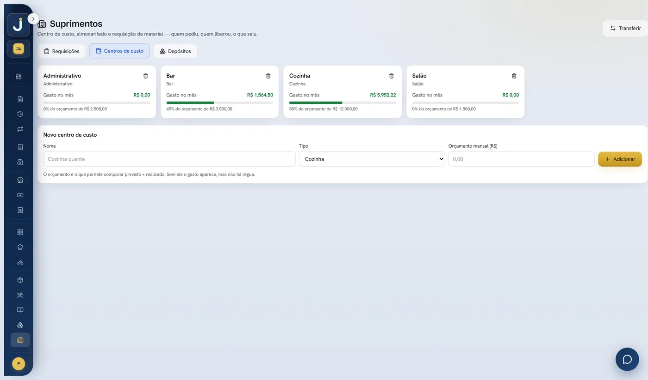
Task: Open the dashboard grid icon below JA
Action: pos(19,77)
